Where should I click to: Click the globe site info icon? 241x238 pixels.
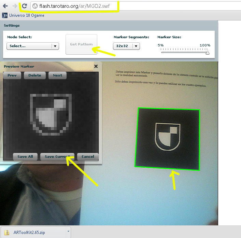(x=35, y=6)
